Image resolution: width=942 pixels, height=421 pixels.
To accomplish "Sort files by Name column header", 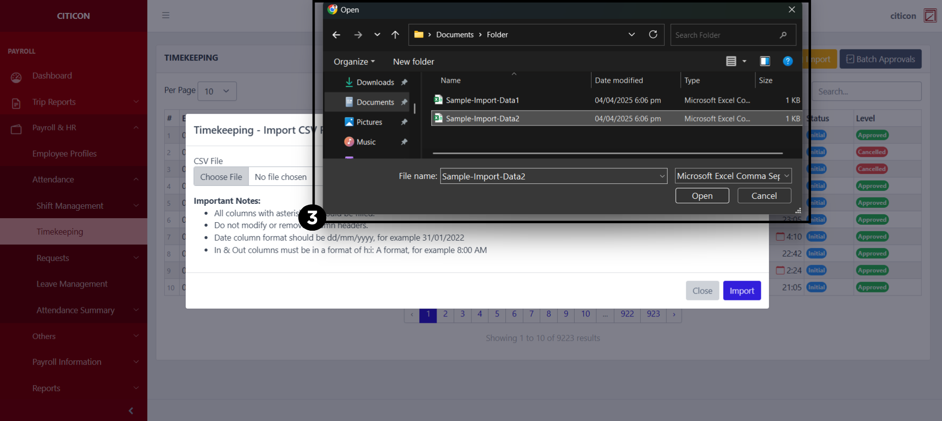I will [x=451, y=80].
